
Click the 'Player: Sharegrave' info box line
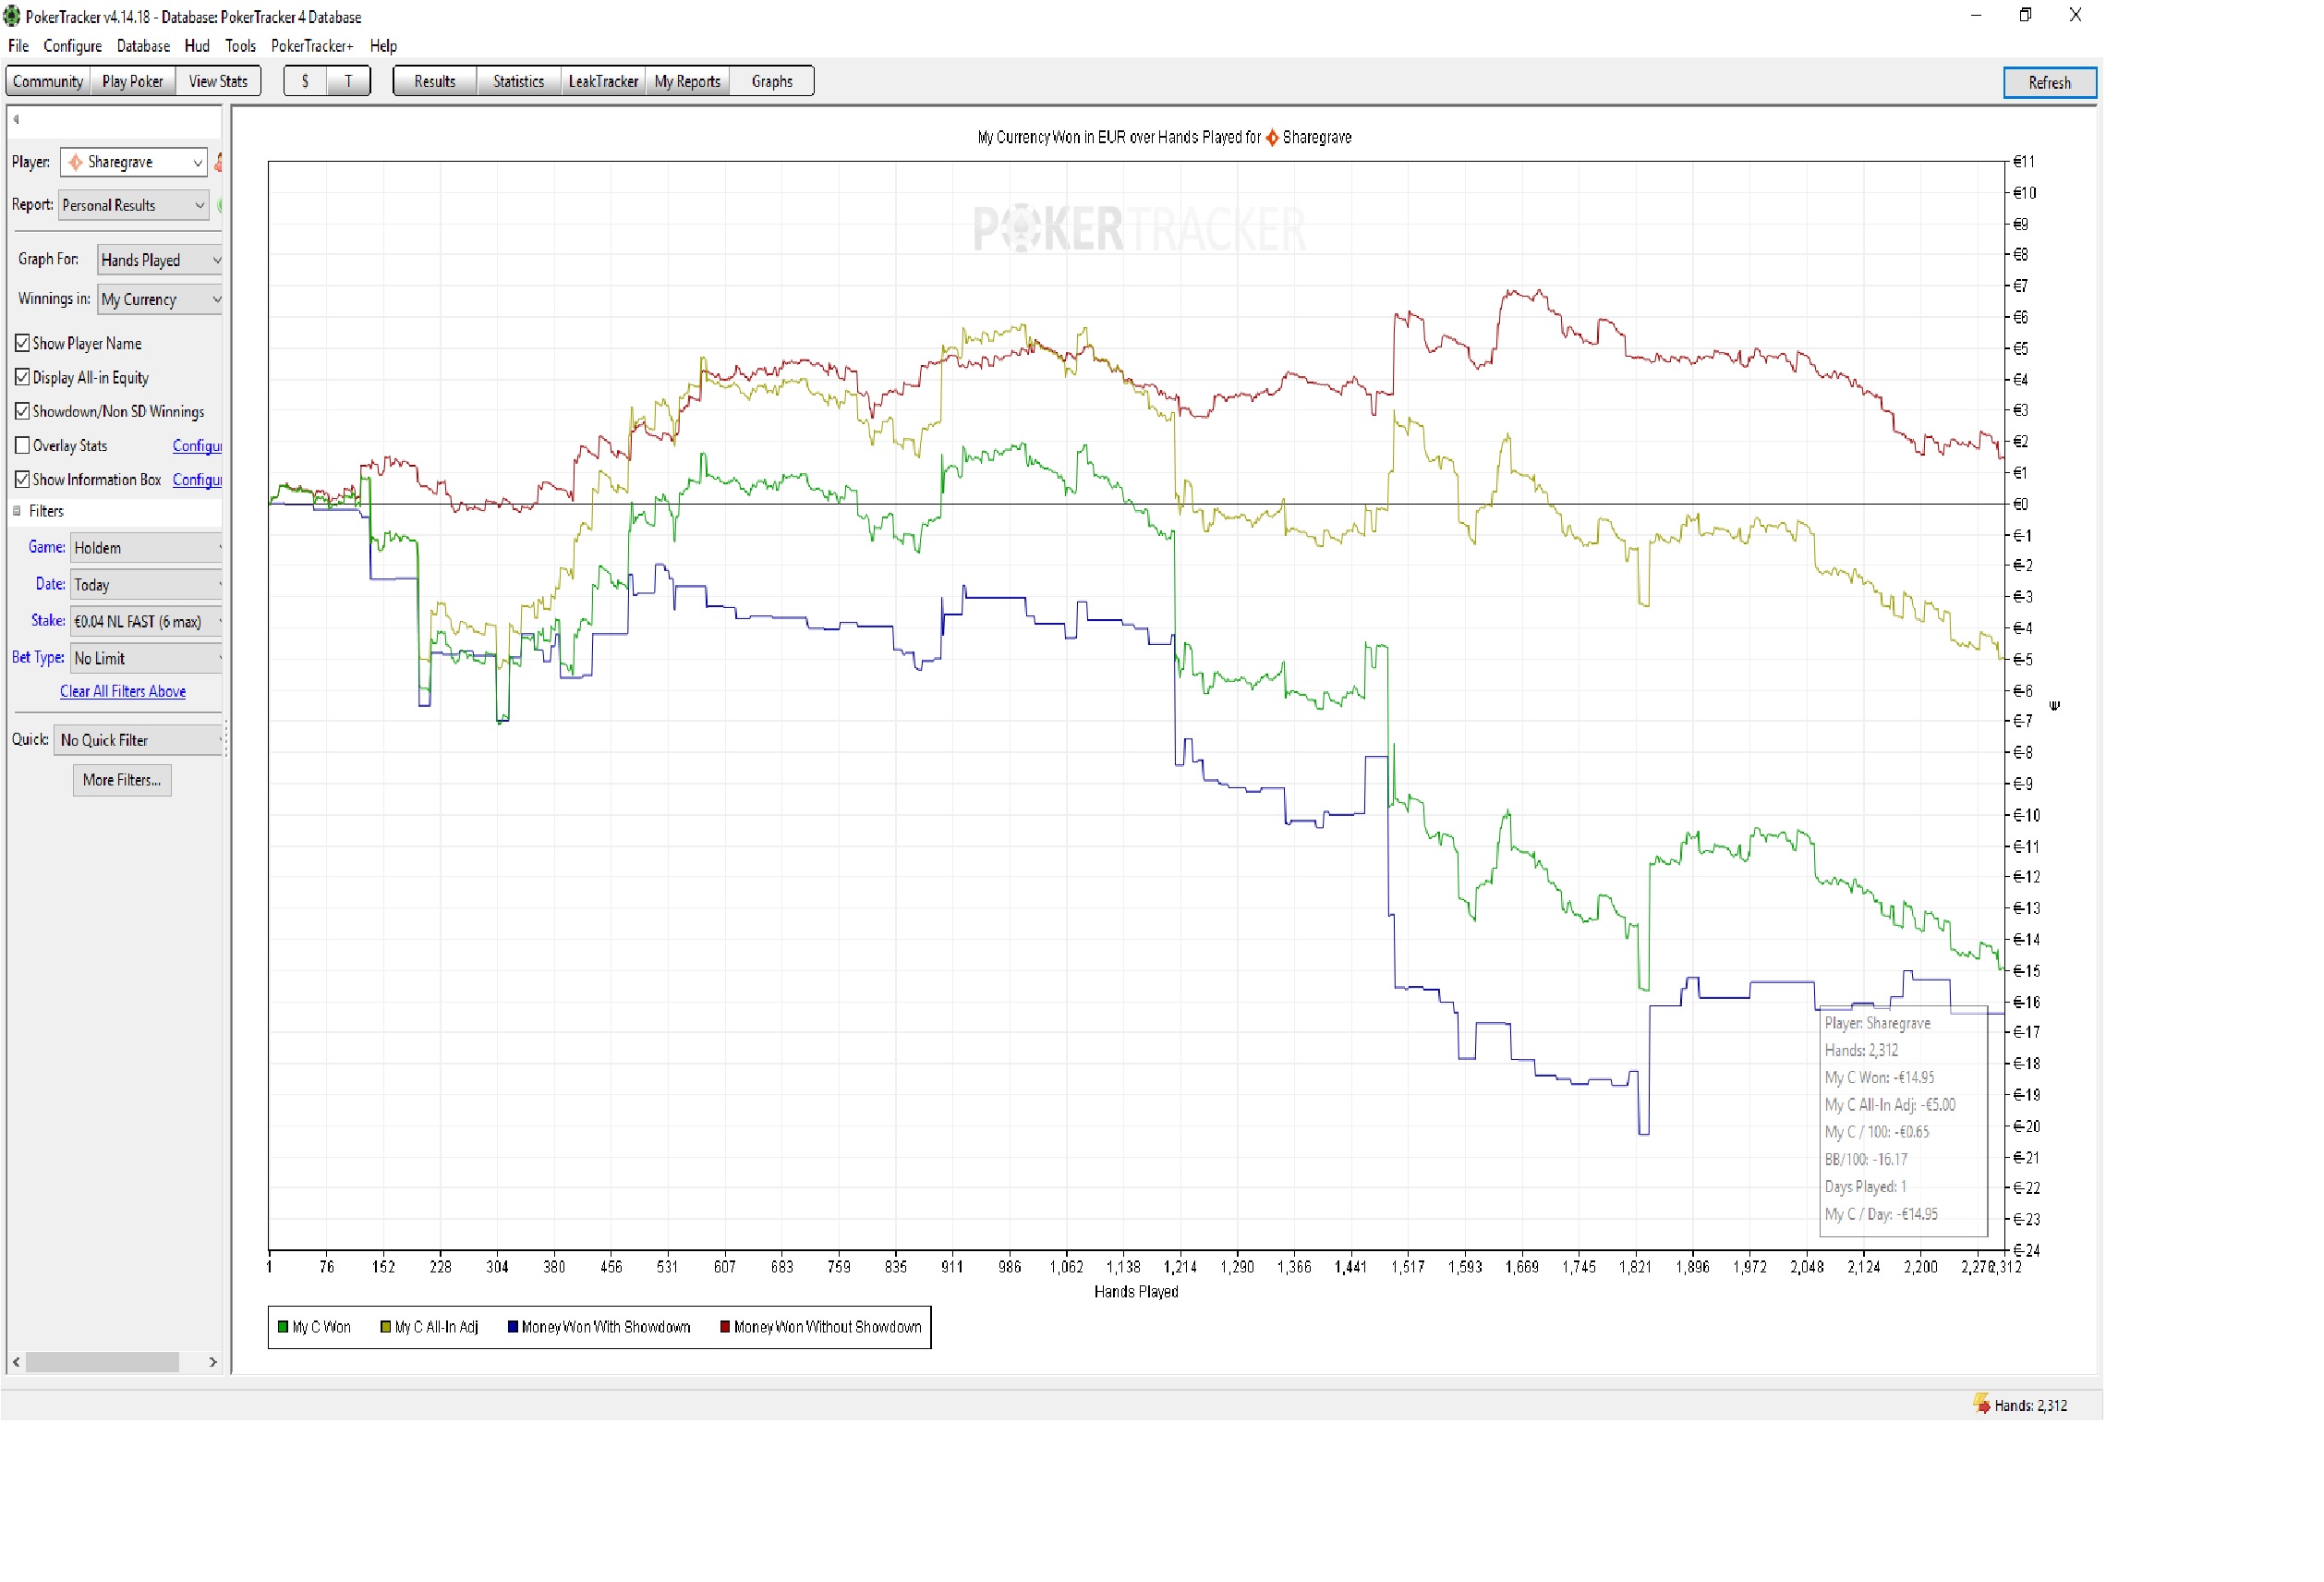click(1877, 1023)
